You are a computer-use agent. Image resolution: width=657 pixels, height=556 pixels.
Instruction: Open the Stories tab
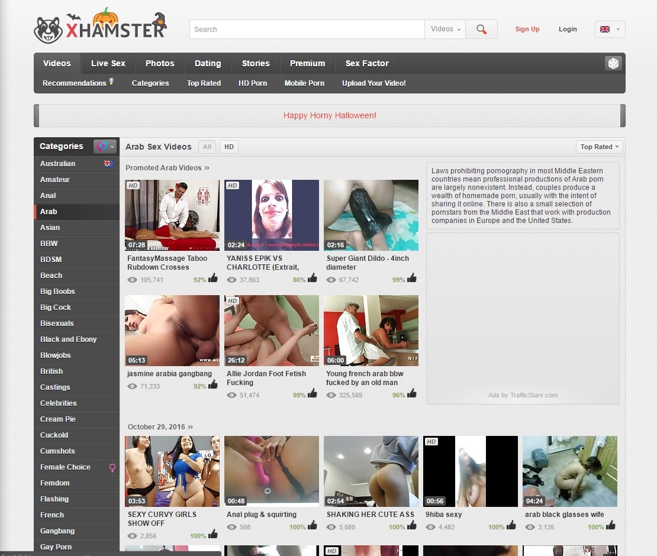coord(255,63)
